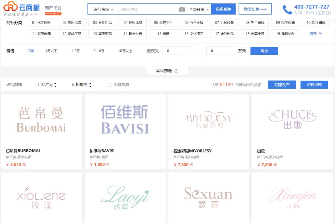Select category 14-珠宝钟表

click(133, 34)
